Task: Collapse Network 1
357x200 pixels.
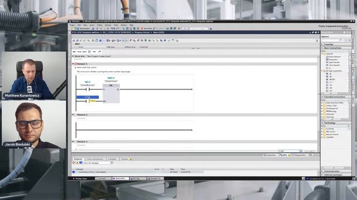Action: pos(73,64)
